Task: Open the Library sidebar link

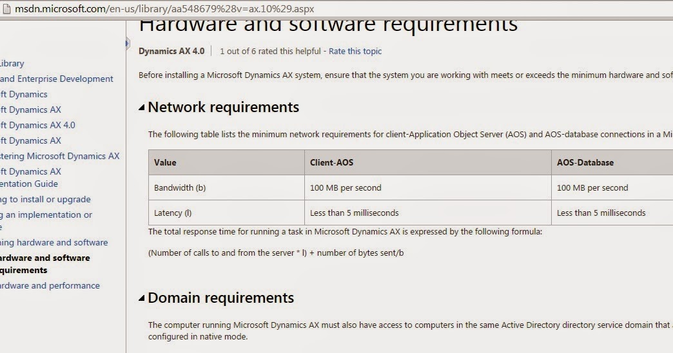Action: pyautogui.click(x=12, y=64)
